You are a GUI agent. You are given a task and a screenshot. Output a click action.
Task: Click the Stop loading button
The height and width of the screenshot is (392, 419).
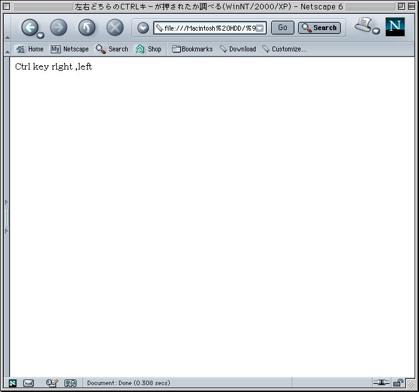point(115,28)
